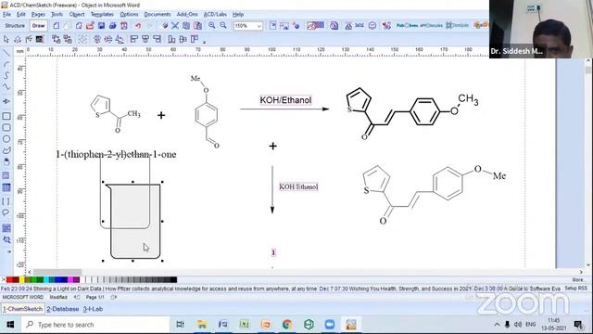Align selected objects to the left
Image resolution: width=593 pixels, height=334 pixels.
[133, 39]
